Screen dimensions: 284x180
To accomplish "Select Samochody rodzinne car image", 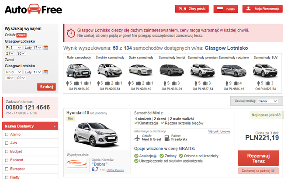I will point(234,70).
